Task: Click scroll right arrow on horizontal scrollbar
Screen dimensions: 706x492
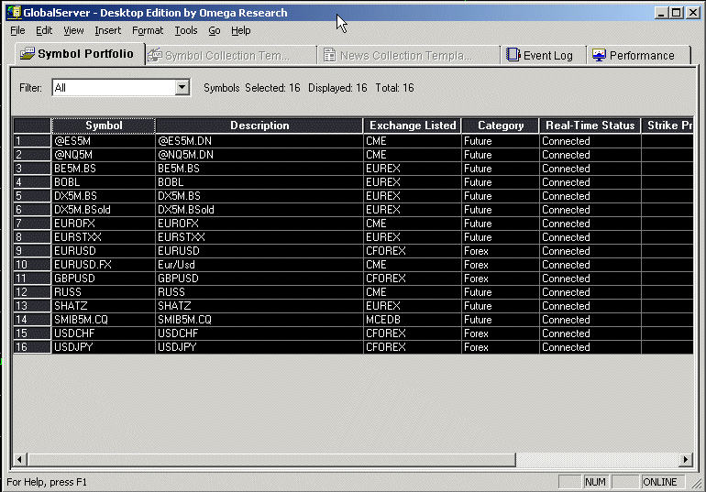Action: coord(685,460)
